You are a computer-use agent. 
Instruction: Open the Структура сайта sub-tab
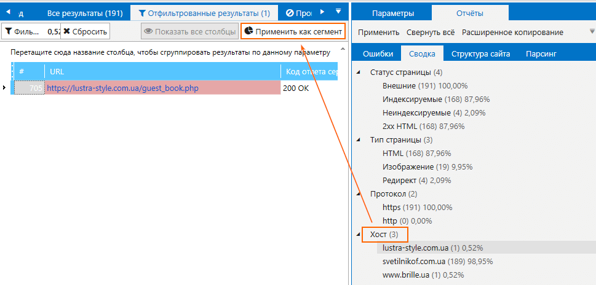click(x=481, y=53)
